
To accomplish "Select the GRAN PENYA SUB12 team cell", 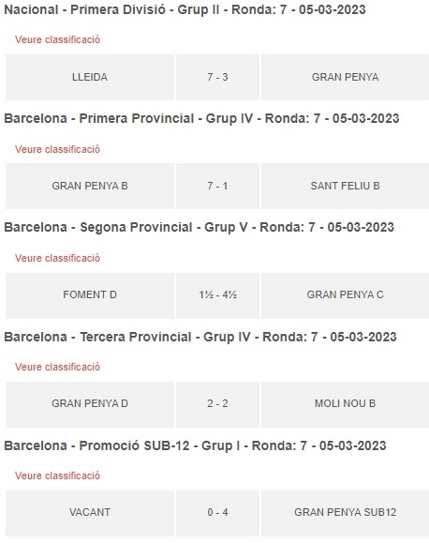I will click(x=345, y=513).
